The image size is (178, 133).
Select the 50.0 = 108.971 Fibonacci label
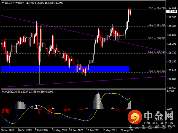(157, 38)
